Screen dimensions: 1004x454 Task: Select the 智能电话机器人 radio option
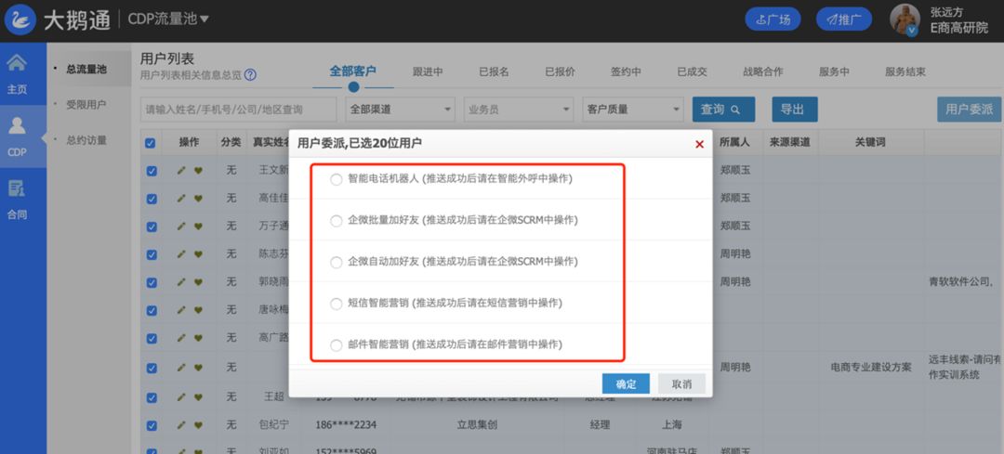pyautogui.click(x=337, y=180)
